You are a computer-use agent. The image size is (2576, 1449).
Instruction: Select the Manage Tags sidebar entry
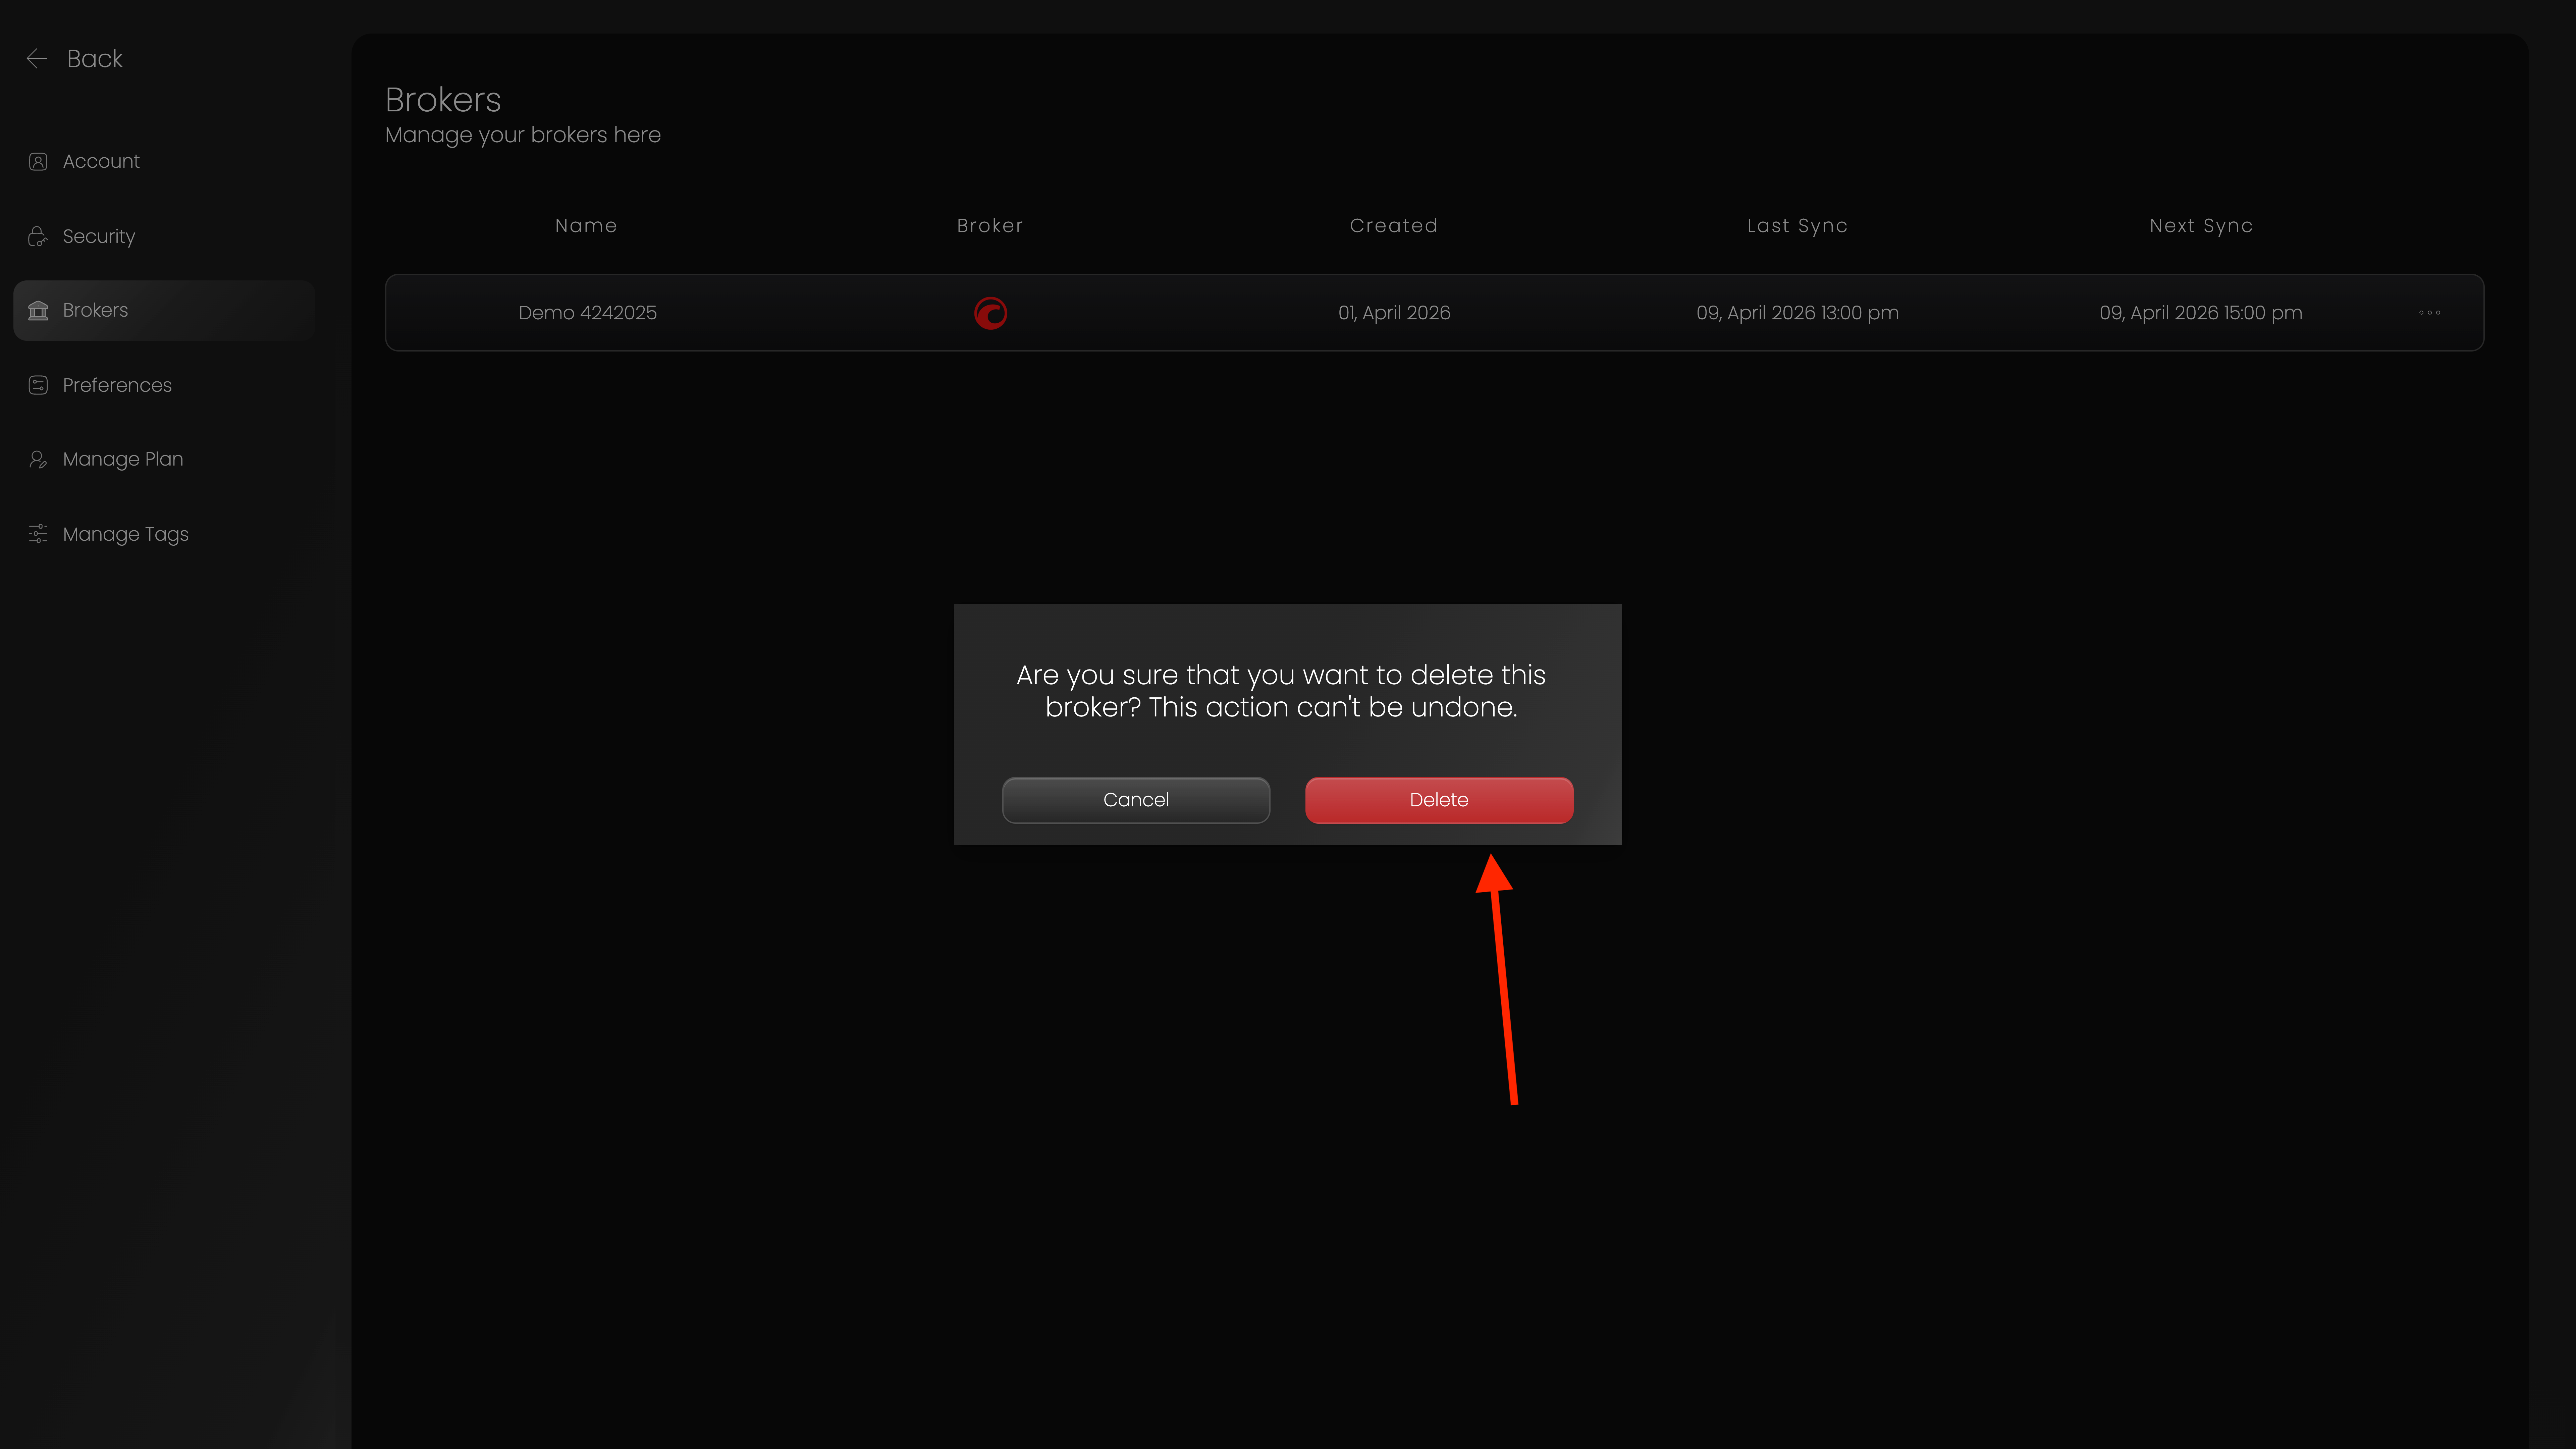coord(125,533)
